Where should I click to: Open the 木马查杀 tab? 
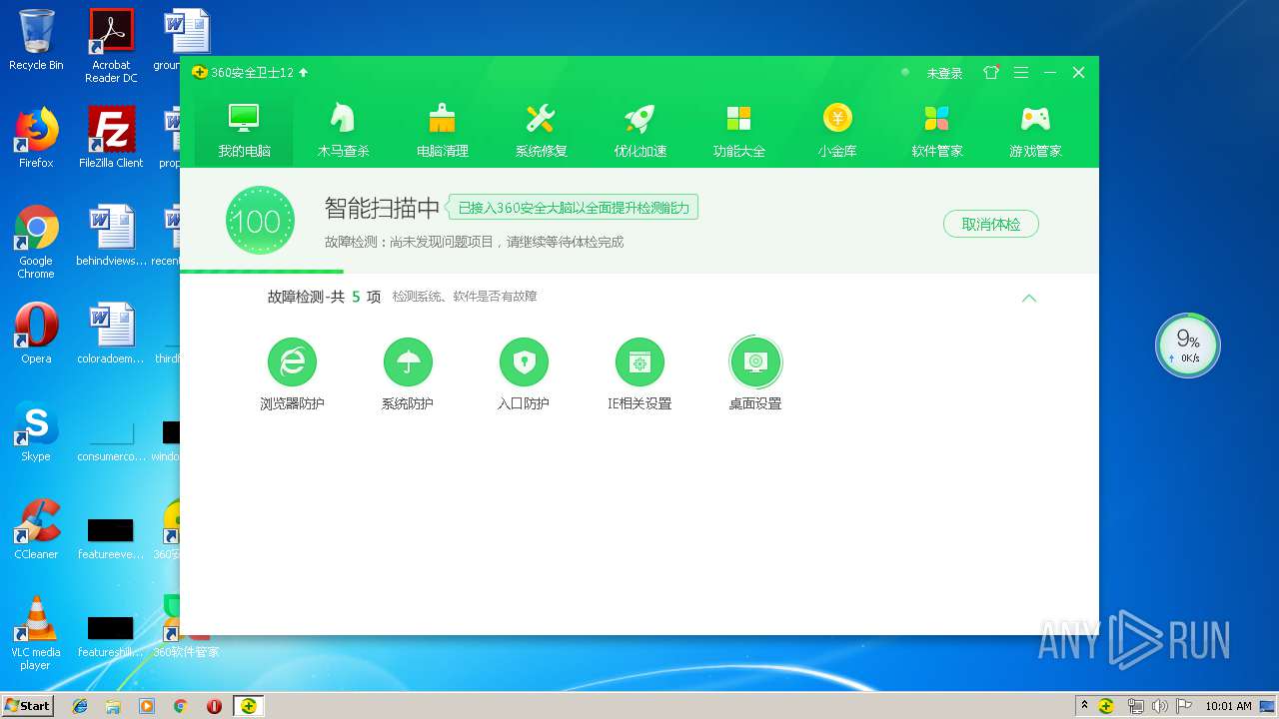tap(343, 130)
